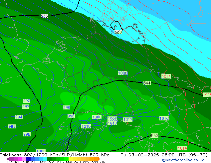Click the red 1014 label beside the 544 contour
Image resolution: width=211 pixels, height=163 pixels.
point(166,77)
